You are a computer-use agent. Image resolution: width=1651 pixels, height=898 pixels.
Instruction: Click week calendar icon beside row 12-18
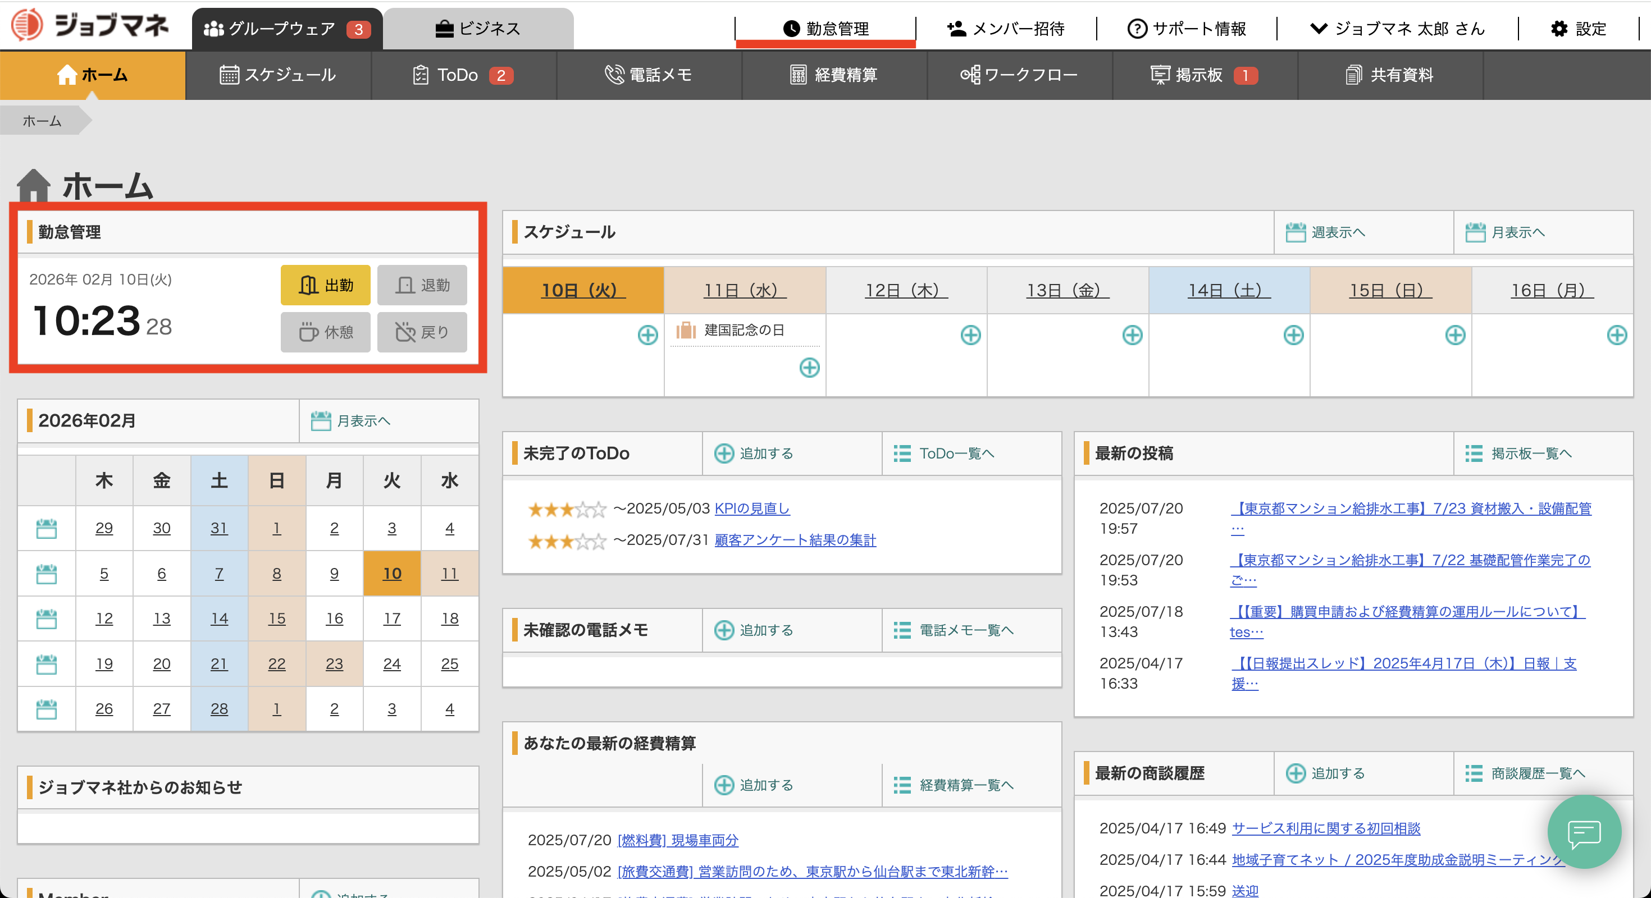pos(47,618)
